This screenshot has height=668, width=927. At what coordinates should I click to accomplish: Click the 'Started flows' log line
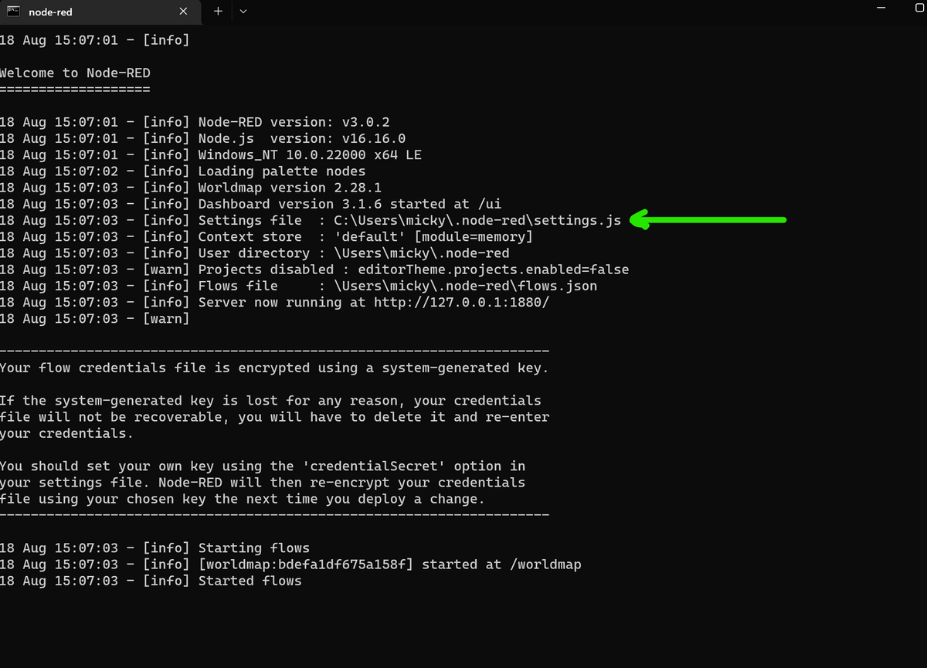coord(151,581)
